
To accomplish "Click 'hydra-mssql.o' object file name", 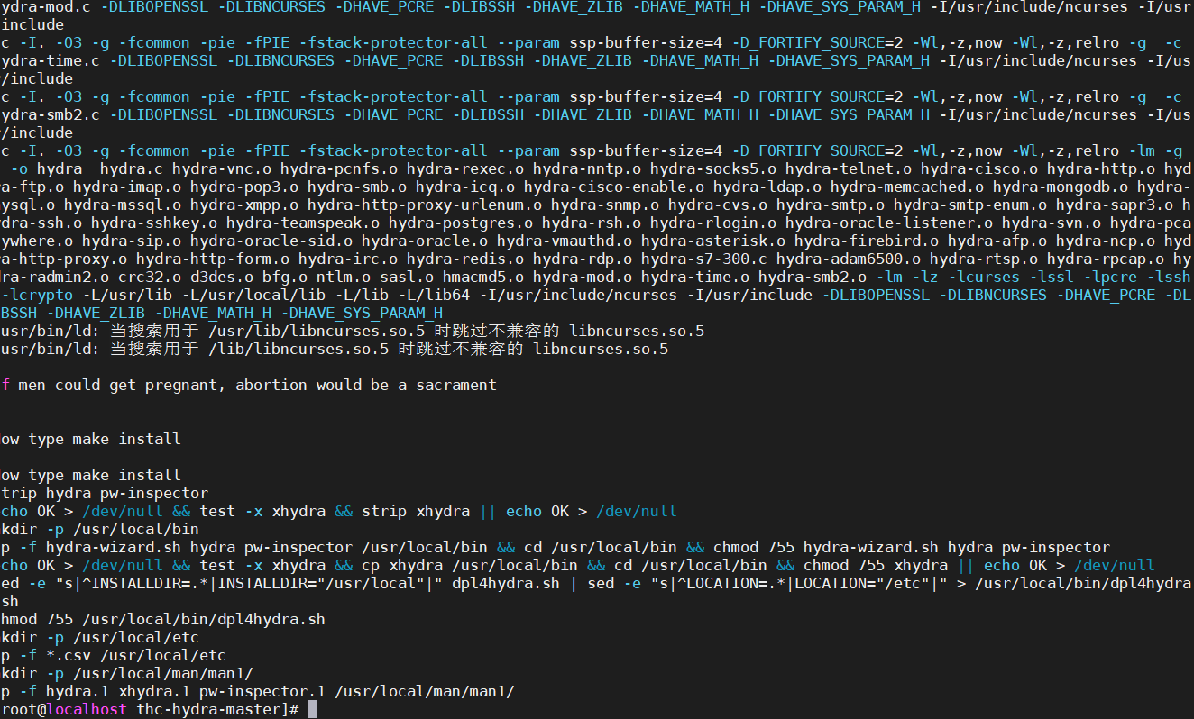I will [123, 205].
